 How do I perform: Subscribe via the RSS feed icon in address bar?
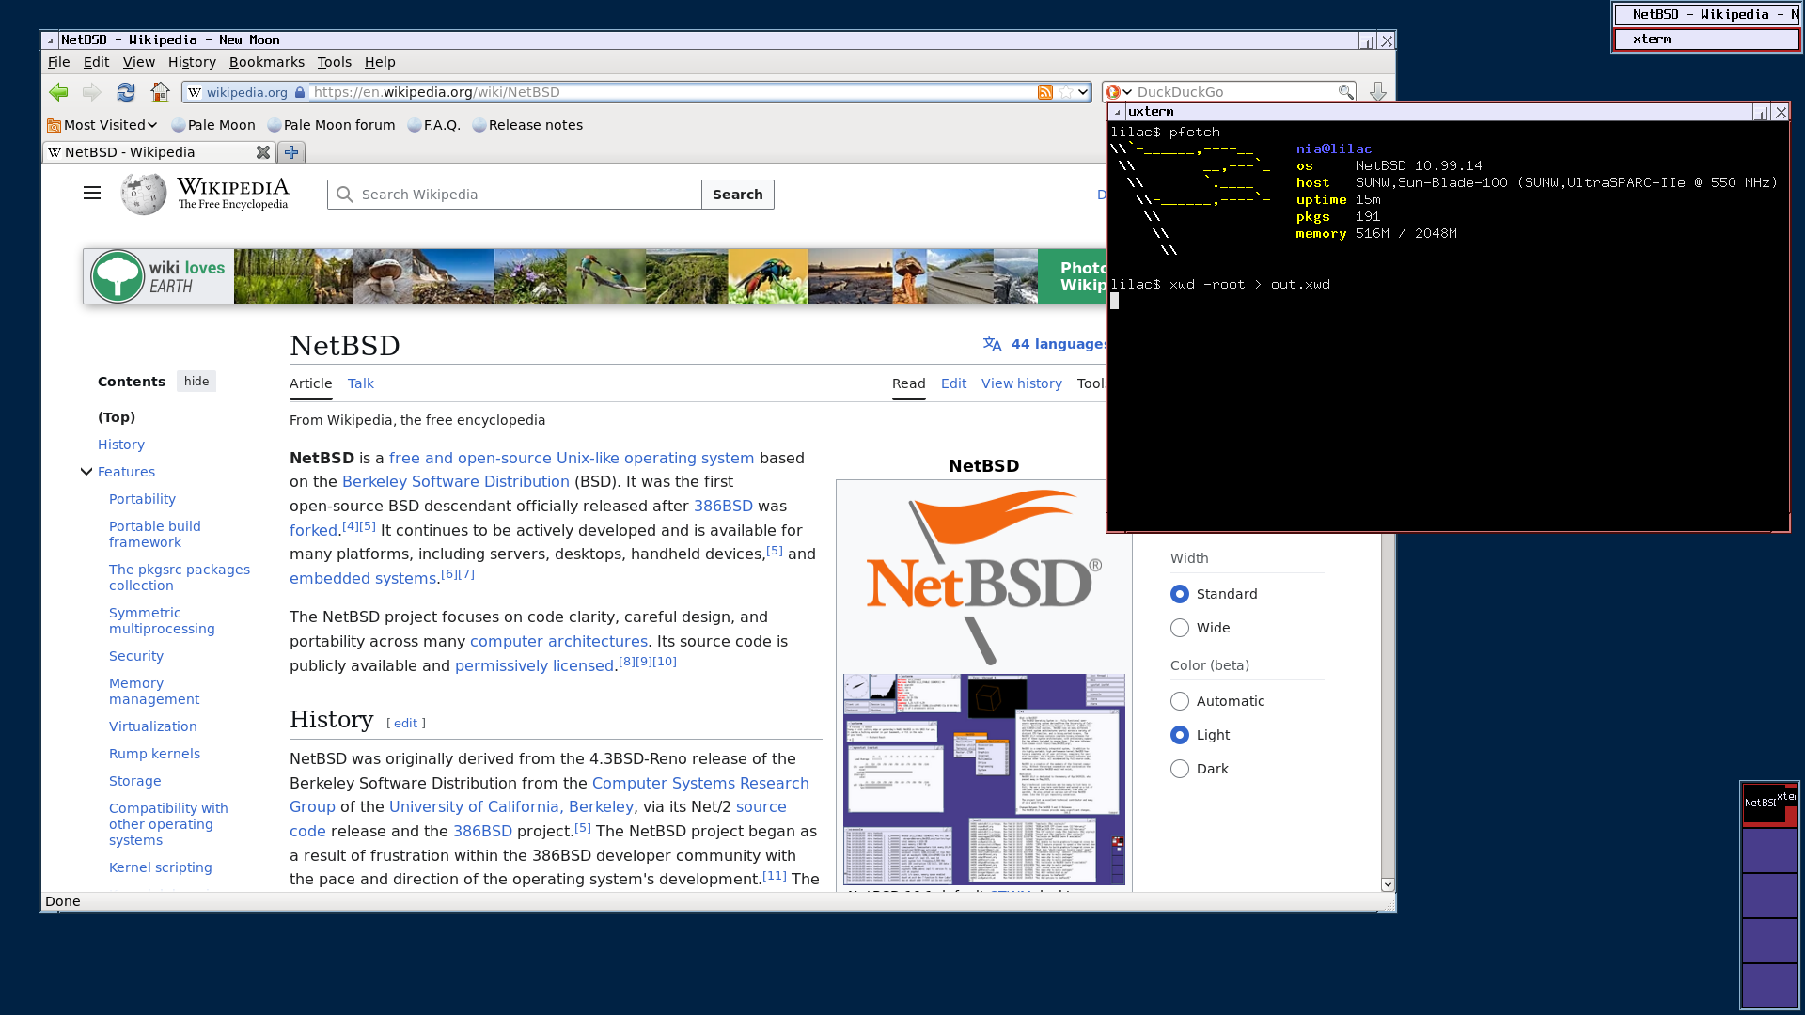[1045, 92]
